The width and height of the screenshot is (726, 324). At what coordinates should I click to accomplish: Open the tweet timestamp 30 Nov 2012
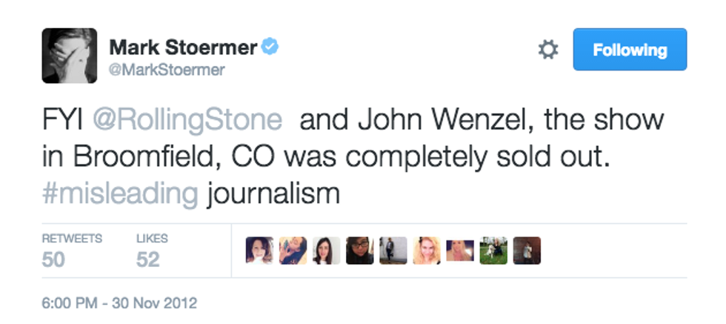(x=119, y=302)
